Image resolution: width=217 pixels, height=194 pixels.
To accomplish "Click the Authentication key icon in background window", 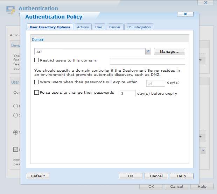I will coord(11,10).
